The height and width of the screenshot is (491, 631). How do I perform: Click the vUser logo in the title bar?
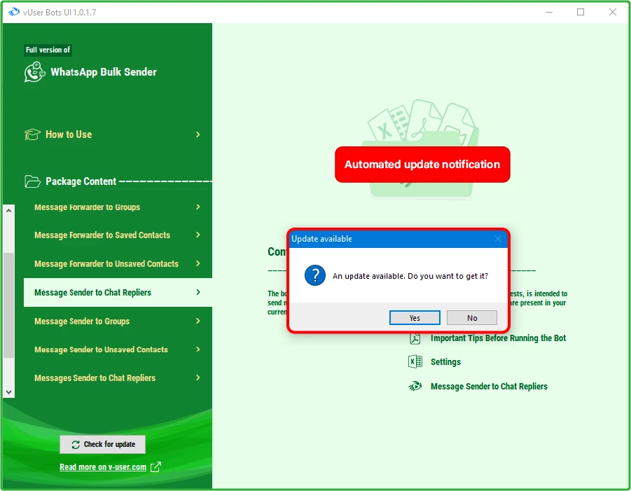(14, 12)
